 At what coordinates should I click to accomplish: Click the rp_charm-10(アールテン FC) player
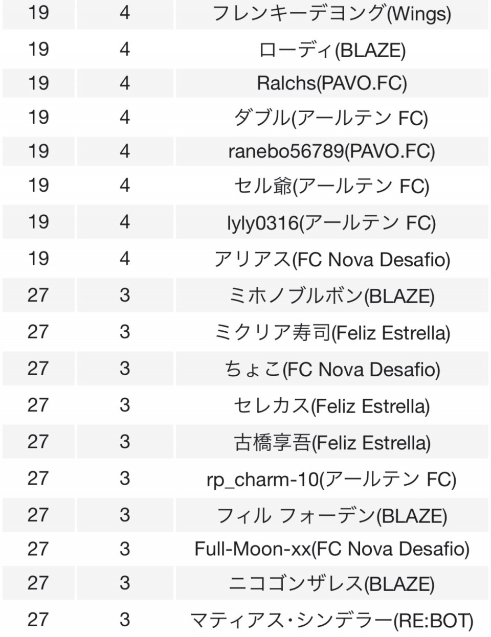pos(332,479)
